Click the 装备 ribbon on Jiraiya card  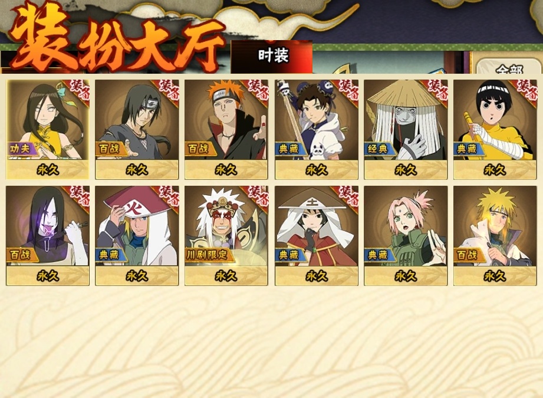coord(257,197)
